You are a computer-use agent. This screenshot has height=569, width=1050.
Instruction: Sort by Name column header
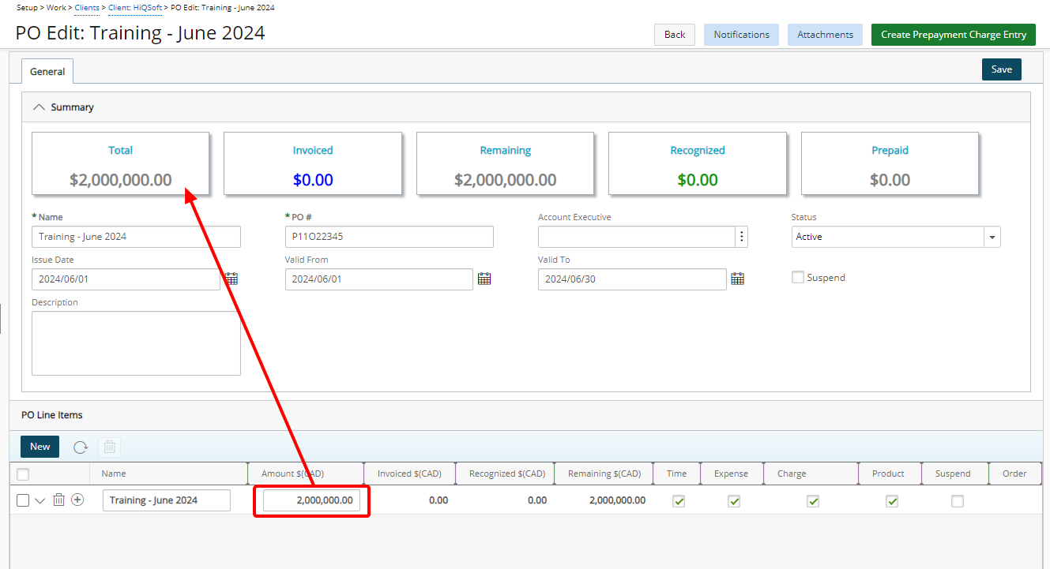169,474
